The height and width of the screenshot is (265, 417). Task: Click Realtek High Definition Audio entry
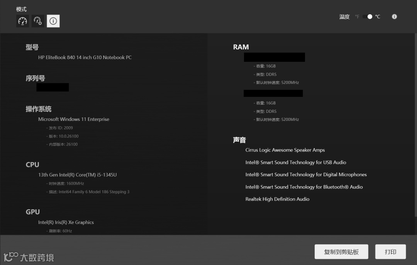[277, 199]
